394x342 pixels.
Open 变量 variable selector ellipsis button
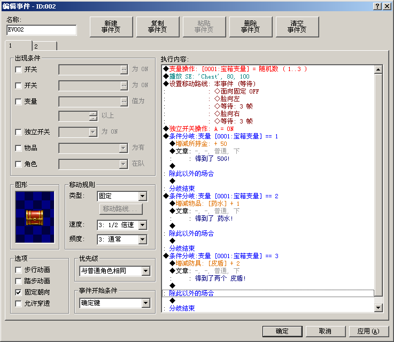pyautogui.click(x=124, y=102)
